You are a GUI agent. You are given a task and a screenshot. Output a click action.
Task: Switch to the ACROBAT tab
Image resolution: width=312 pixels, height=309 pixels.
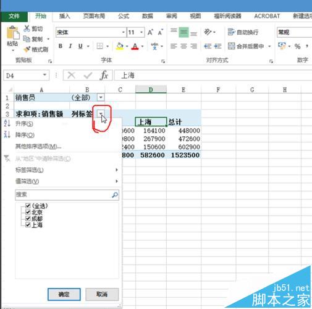(x=267, y=16)
